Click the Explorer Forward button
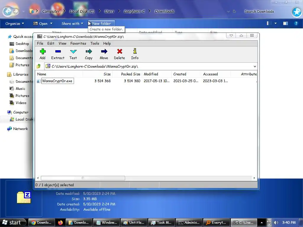Image resolution: width=303 pixels, height=227 pixels. 16,12
